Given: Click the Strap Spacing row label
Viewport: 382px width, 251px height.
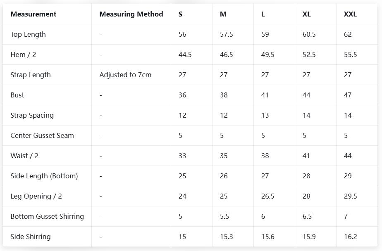Looking at the screenshot, I should (32, 115).
